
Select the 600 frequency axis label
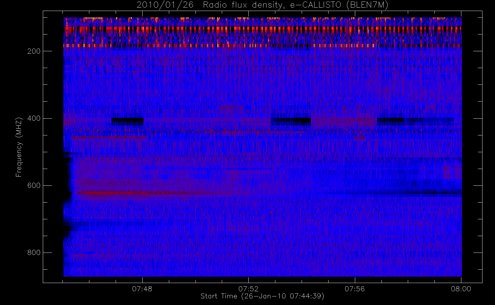pos(34,185)
